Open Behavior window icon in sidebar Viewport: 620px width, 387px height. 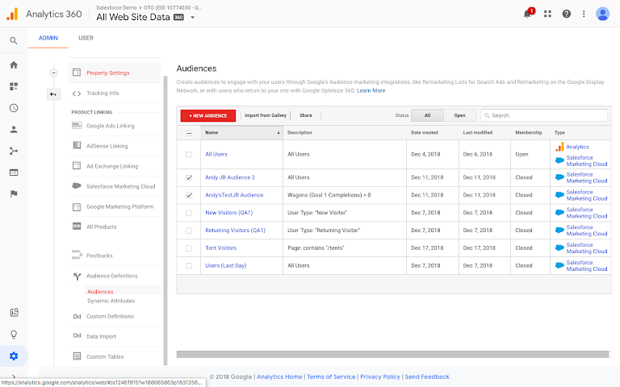tap(14, 173)
